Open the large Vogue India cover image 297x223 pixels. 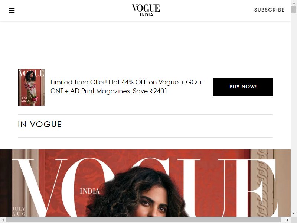pos(145,183)
